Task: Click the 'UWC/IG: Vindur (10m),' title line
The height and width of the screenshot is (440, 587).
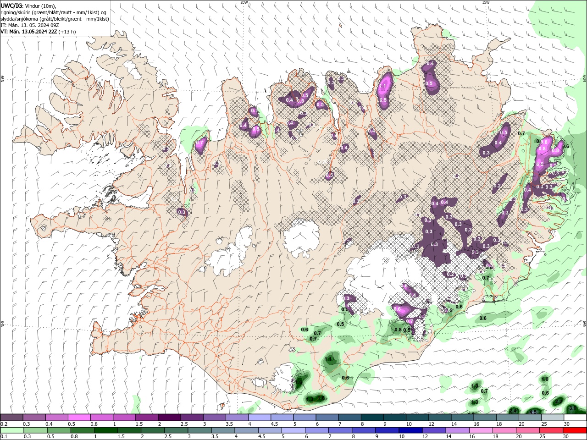Action: [x=29, y=5]
